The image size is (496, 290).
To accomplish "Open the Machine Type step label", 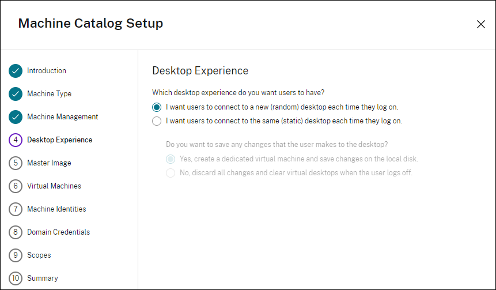I will (x=50, y=94).
